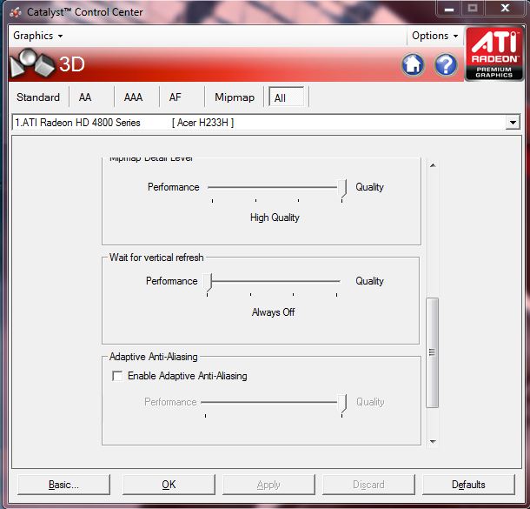Click the Defaults button
The width and height of the screenshot is (530, 509).
(x=468, y=485)
